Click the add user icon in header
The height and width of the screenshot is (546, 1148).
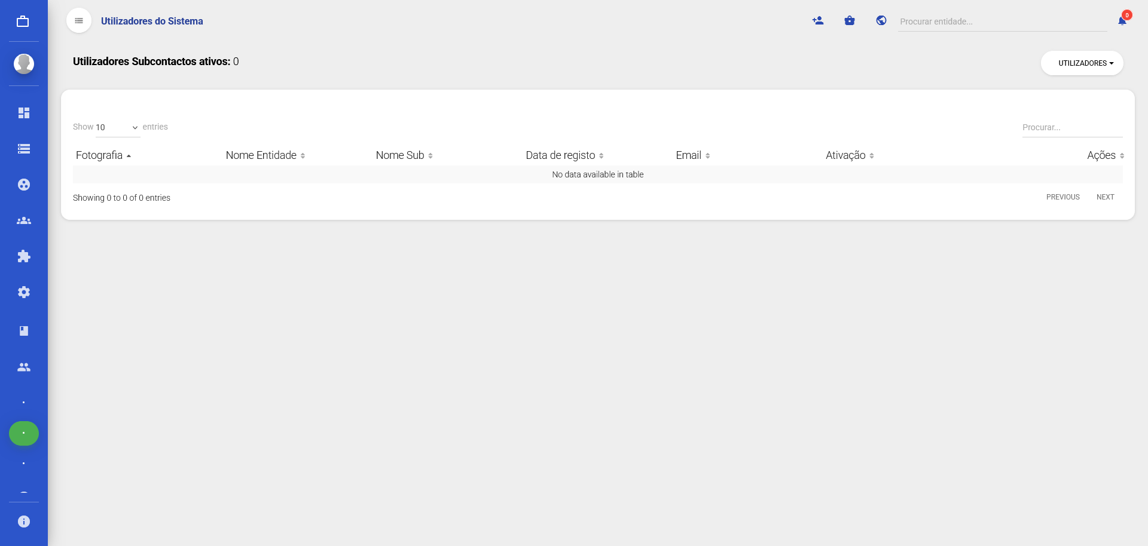tap(818, 21)
